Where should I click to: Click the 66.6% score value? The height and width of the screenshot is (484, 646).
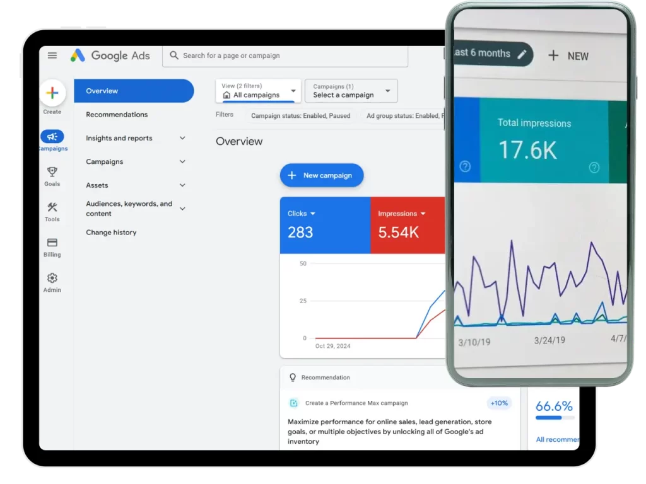coord(554,406)
